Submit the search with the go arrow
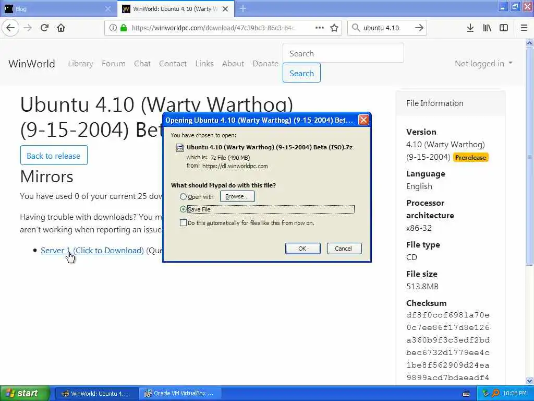 coord(419,28)
